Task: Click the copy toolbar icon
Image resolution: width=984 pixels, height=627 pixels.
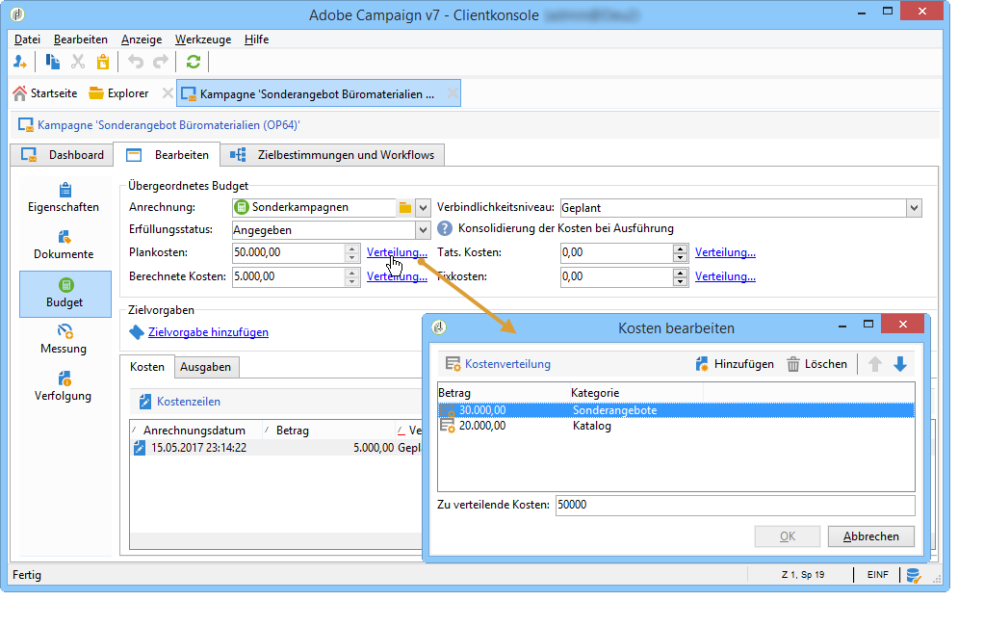Action: (x=53, y=62)
